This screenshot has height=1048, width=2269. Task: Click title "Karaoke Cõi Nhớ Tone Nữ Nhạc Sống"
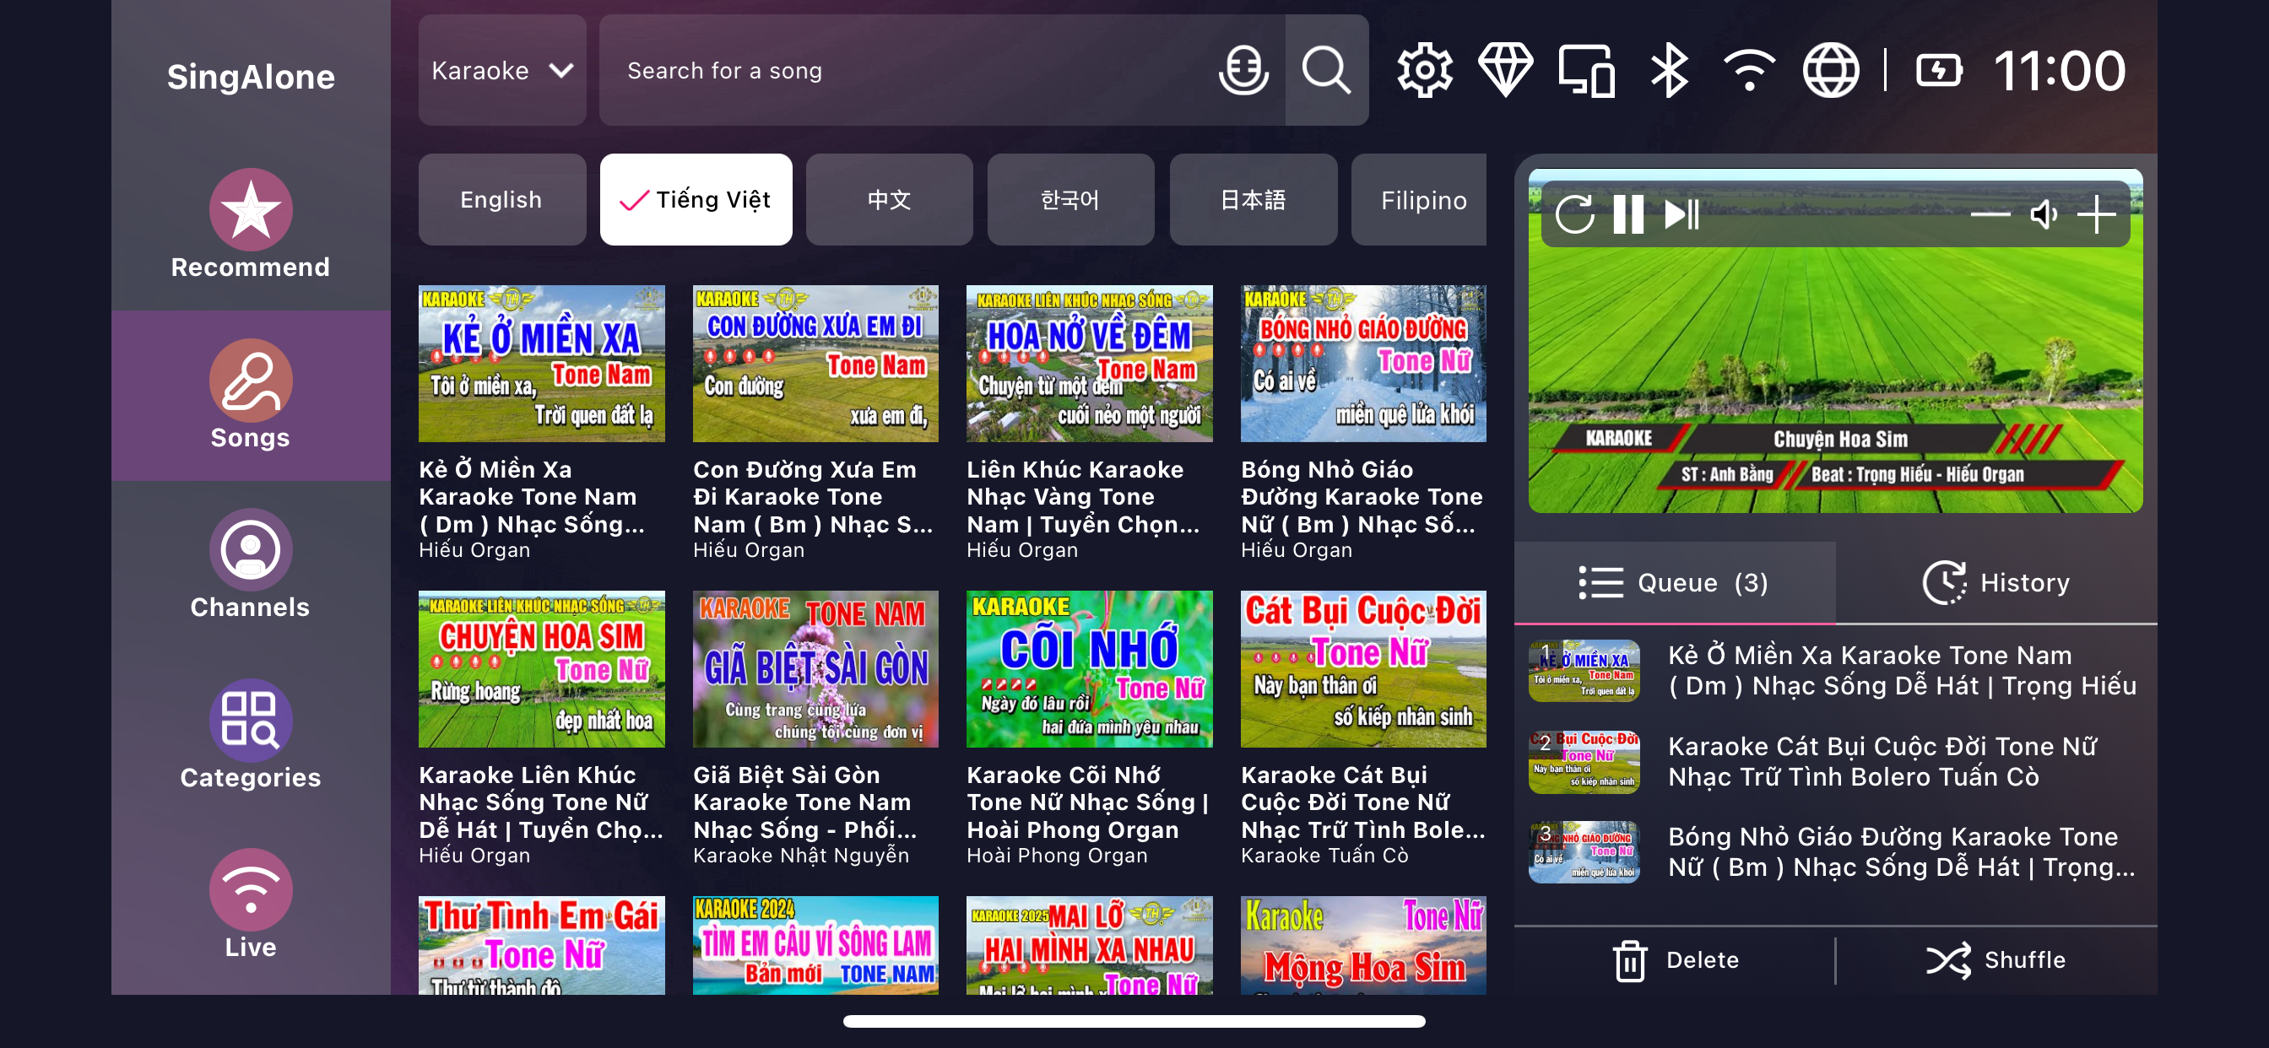pyautogui.click(x=1088, y=802)
